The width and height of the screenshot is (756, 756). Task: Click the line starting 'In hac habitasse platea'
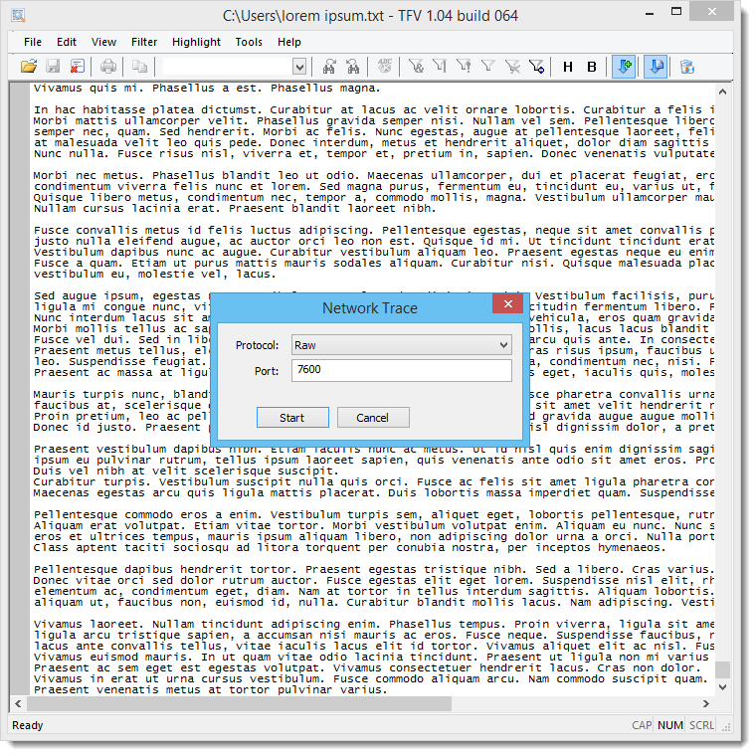click(374, 110)
